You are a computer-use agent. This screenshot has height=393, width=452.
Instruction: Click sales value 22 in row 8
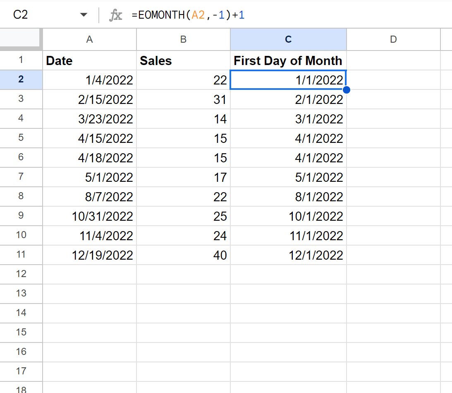point(183,197)
